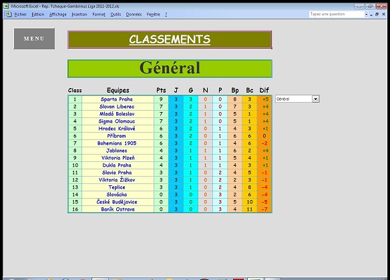This screenshot has width=390, height=280.
Task: Click the Excel workbook icon beside Fichier
Action: tap(8, 14)
